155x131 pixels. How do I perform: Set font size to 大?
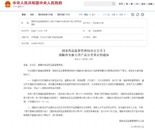90,15
